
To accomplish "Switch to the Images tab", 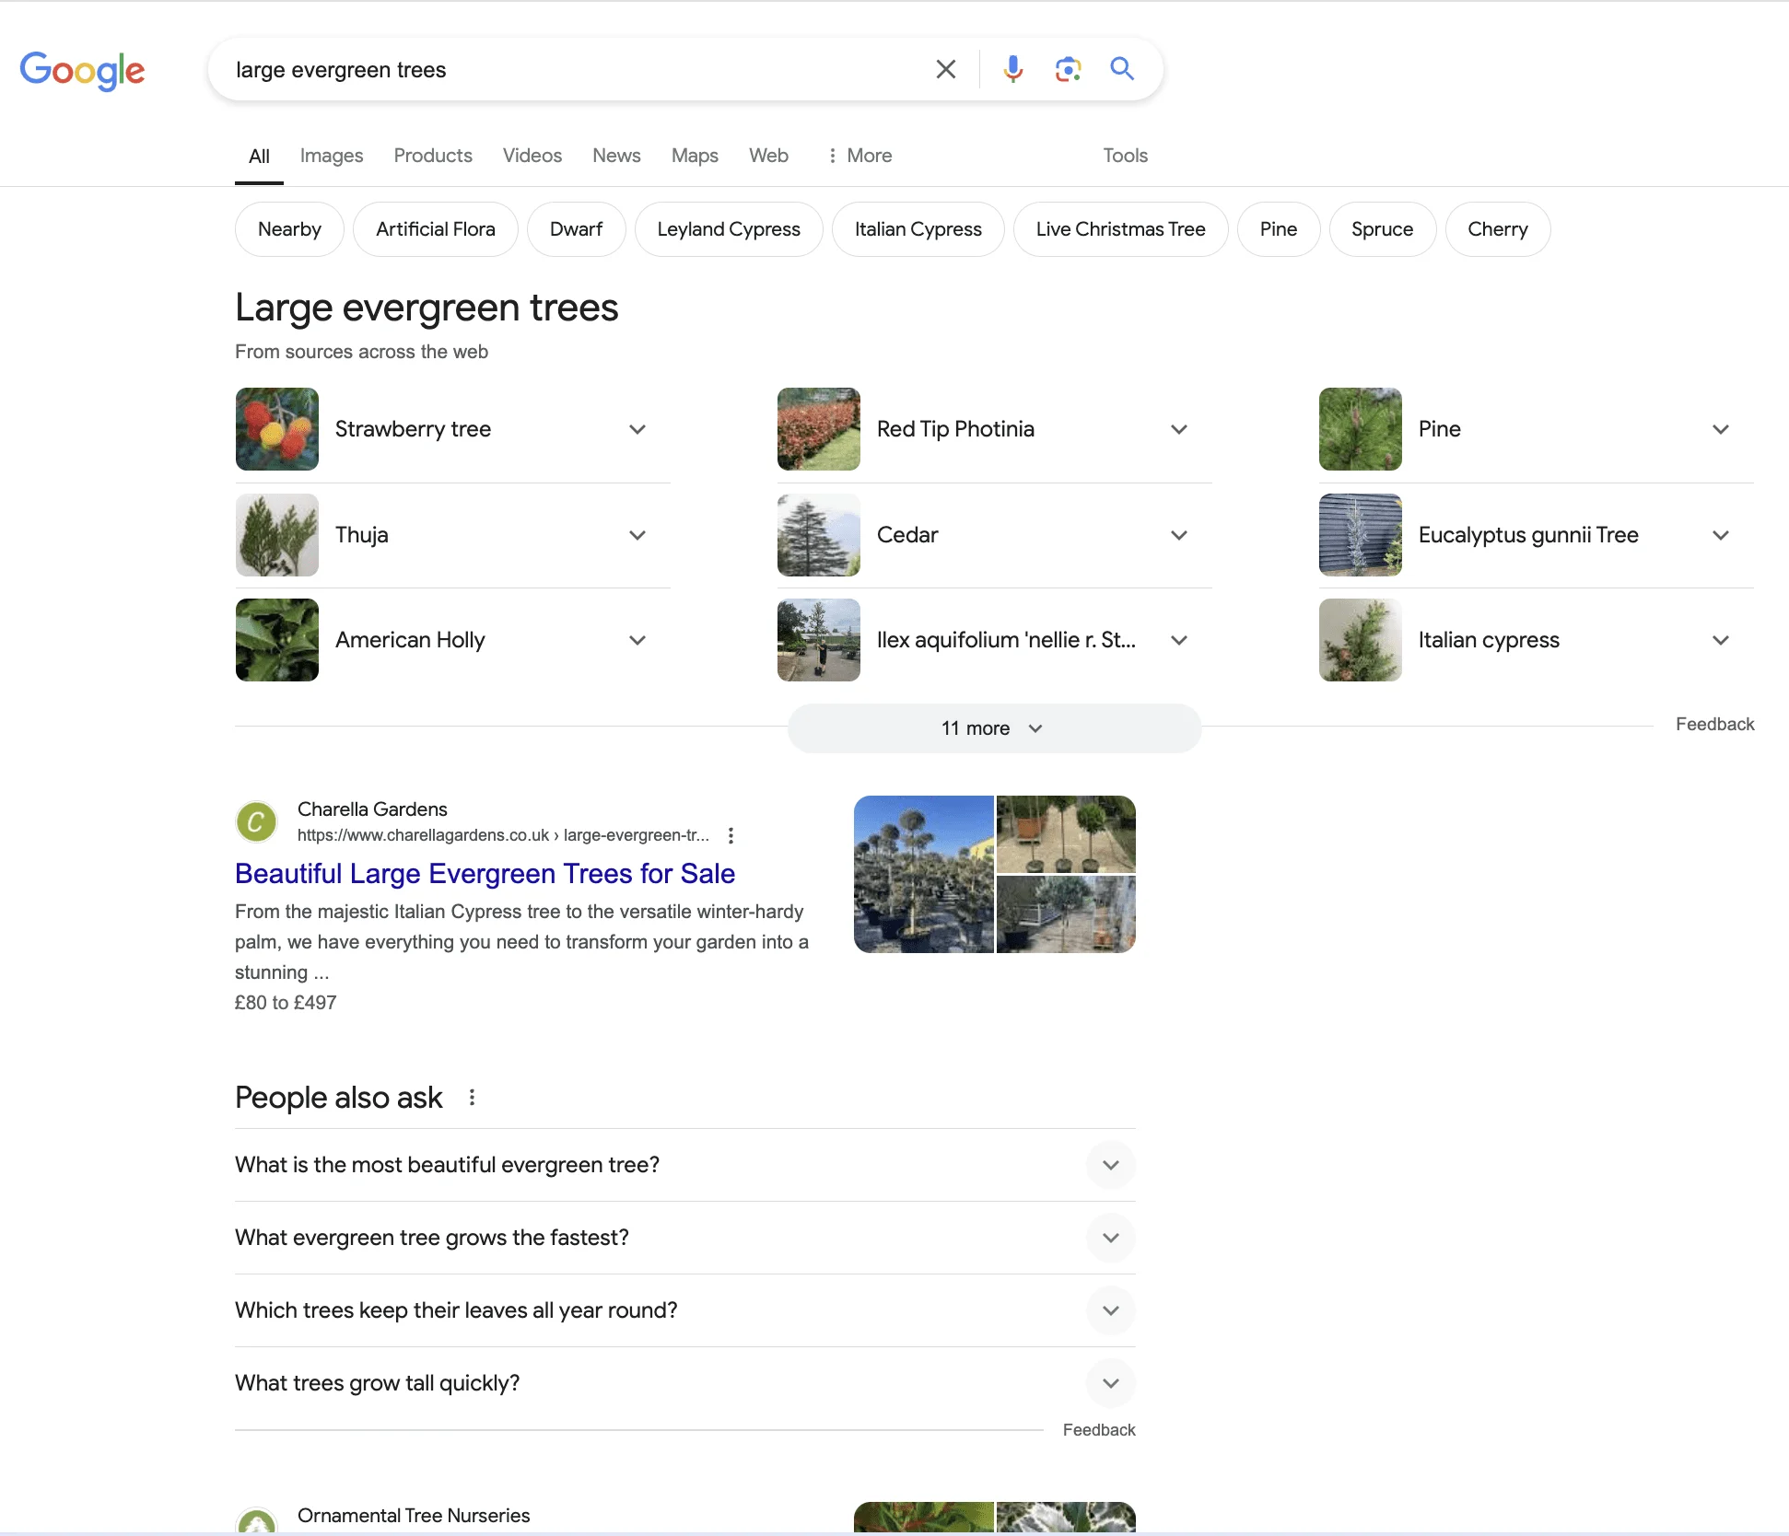I will 331,155.
